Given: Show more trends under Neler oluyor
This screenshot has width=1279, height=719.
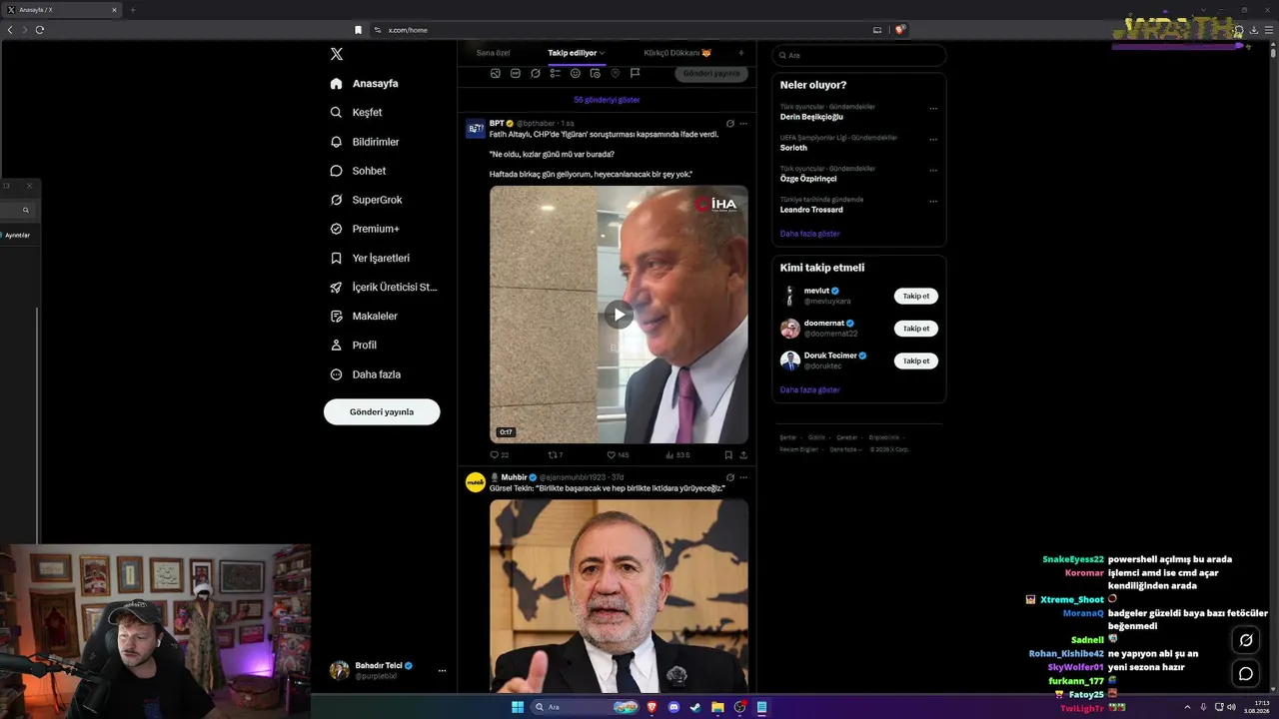Looking at the screenshot, I should click(810, 234).
